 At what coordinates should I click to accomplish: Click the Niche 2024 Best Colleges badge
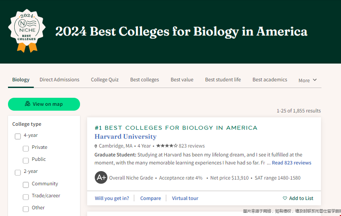27,31
